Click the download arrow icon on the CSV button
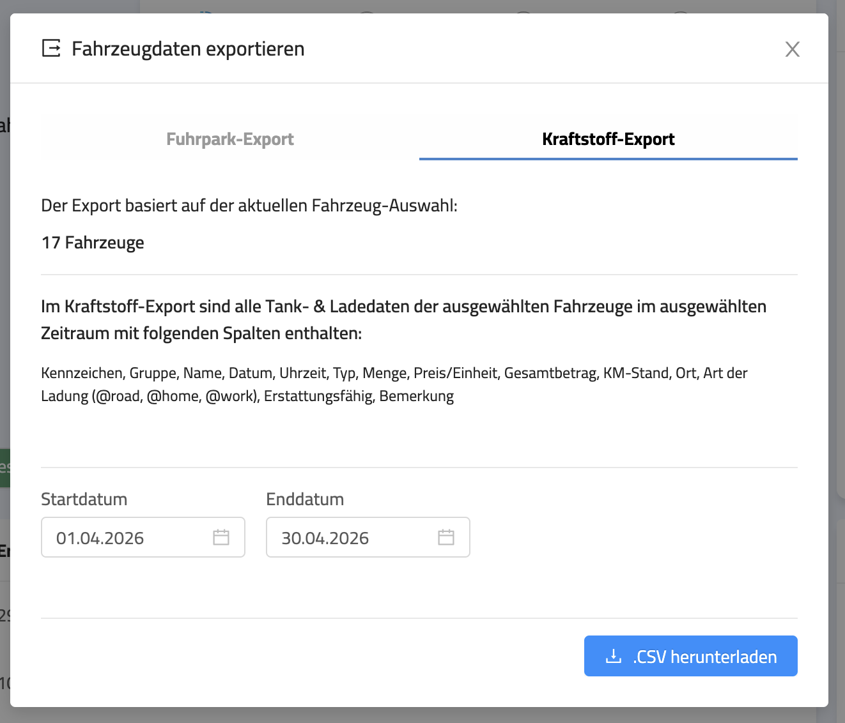 (x=613, y=656)
